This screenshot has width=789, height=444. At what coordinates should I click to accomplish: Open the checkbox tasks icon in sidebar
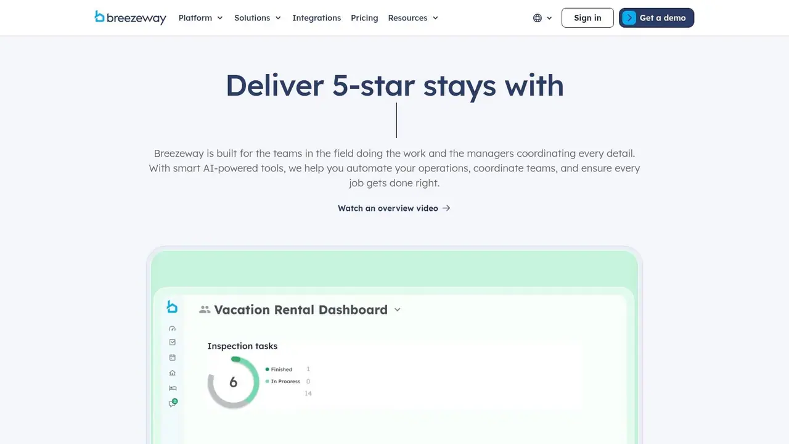(172, 342)
